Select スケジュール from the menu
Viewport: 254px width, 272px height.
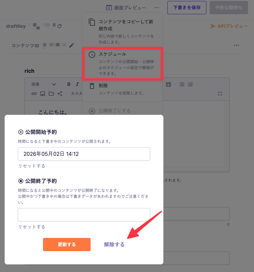pyautogui.click(x=122, y=64)
